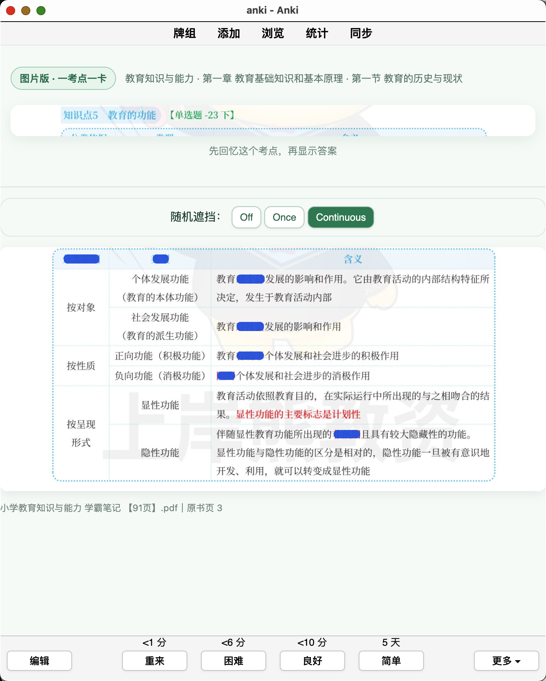Click the source note 小学教育知识与能力 学霸笔记
This screenshot has height=681, width=546.
pyautogui.click(x=111, y=508)
